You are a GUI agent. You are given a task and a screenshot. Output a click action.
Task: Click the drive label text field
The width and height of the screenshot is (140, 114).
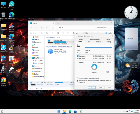pyautogui.click(x=98, y=46)
